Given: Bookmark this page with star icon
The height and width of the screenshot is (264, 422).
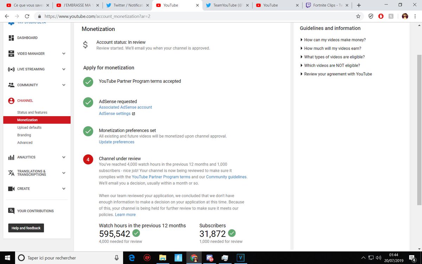Looking at the screenshot, I should click(x=358, y=16).
